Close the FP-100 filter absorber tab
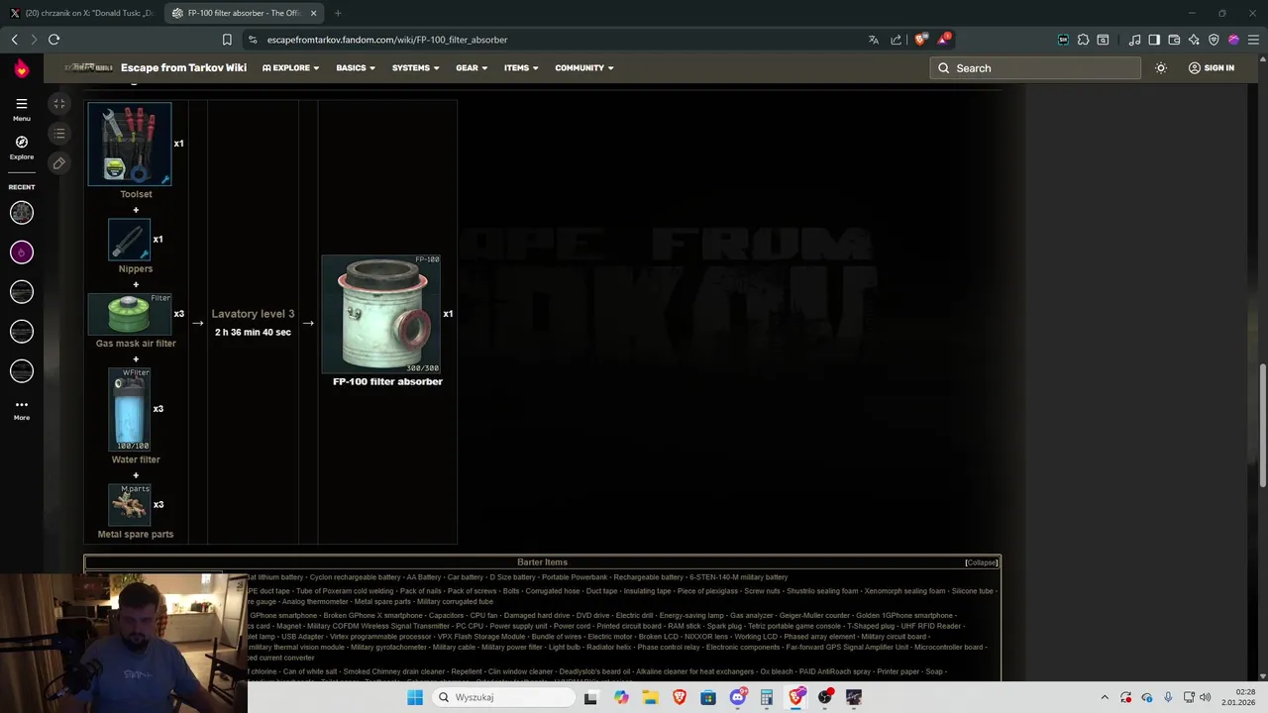1268x713 pixels. (314, 13)
